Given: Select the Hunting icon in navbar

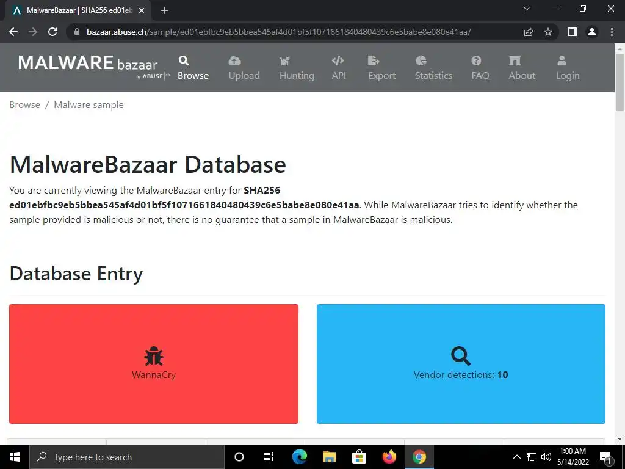Looking at the screenshot, I should click(x=284, y=60).
